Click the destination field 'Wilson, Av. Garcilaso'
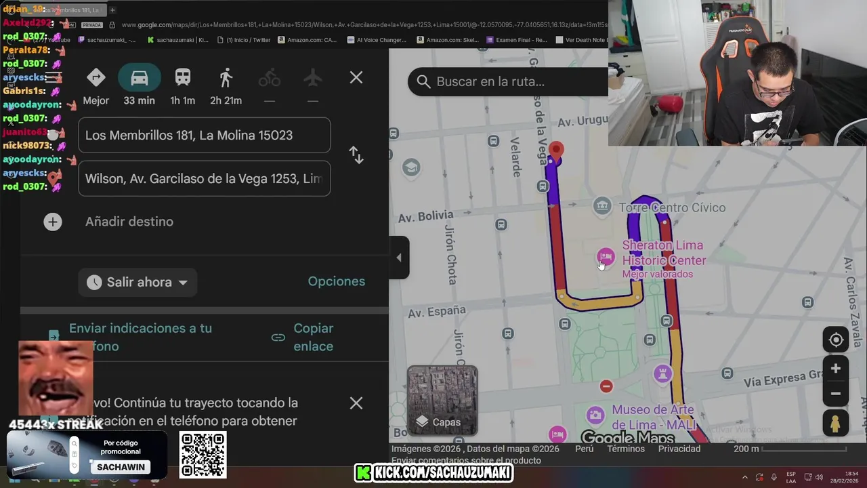 tap(205, 178)
